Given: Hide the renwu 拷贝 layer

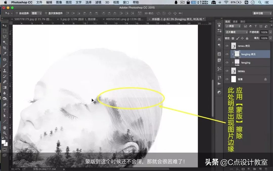Looking at the screenshot, I should (x=227, y=45).
